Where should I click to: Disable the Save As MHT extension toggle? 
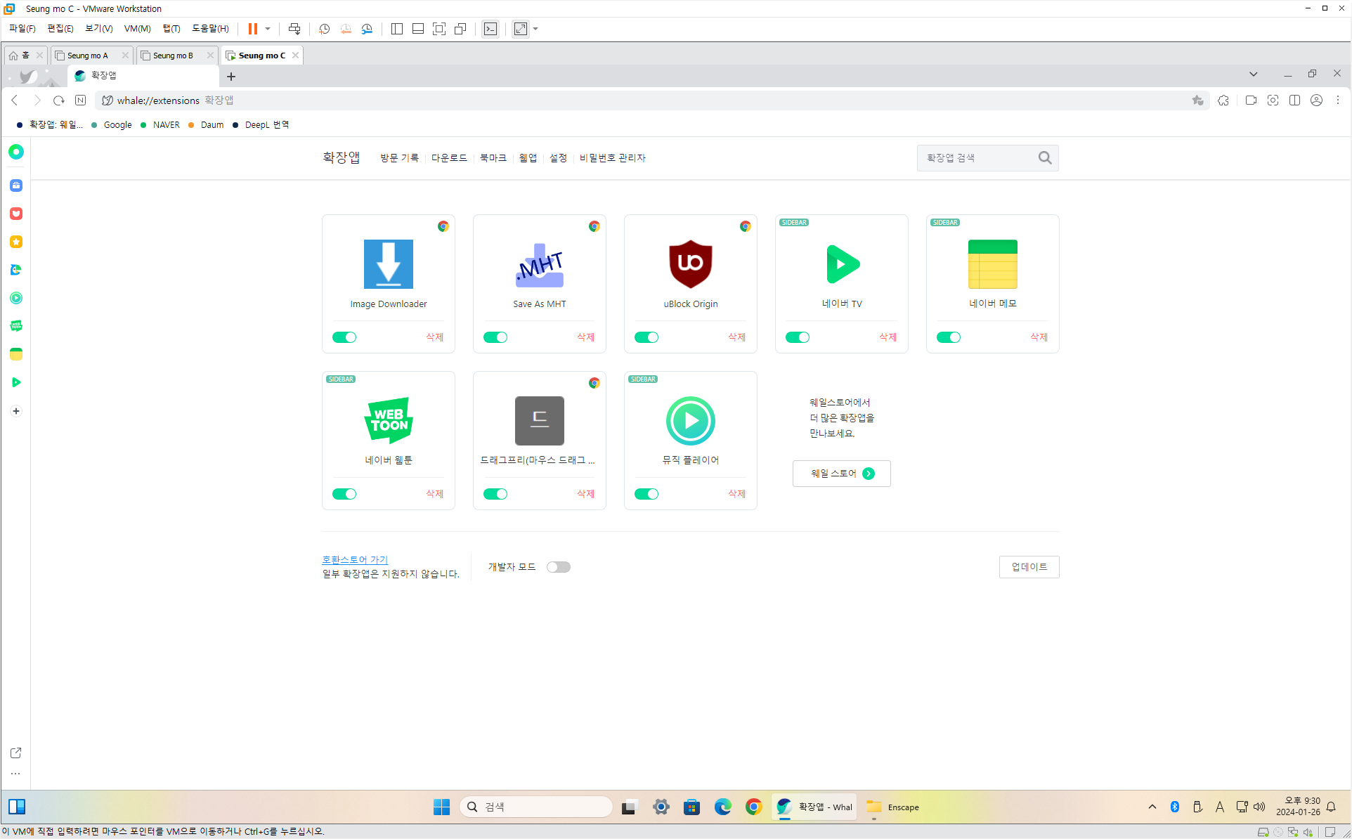495,337
